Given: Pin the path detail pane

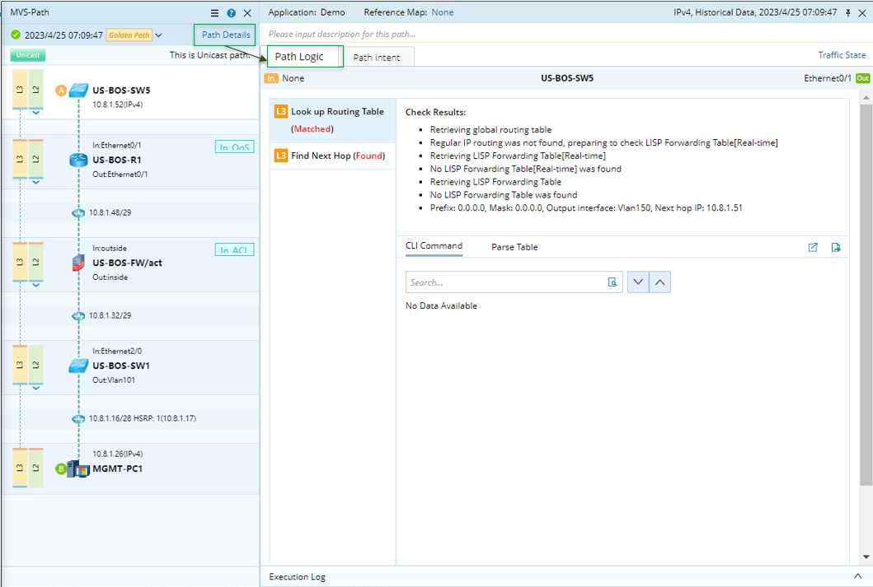Looking at the screenshot, I should click(848, 13).
